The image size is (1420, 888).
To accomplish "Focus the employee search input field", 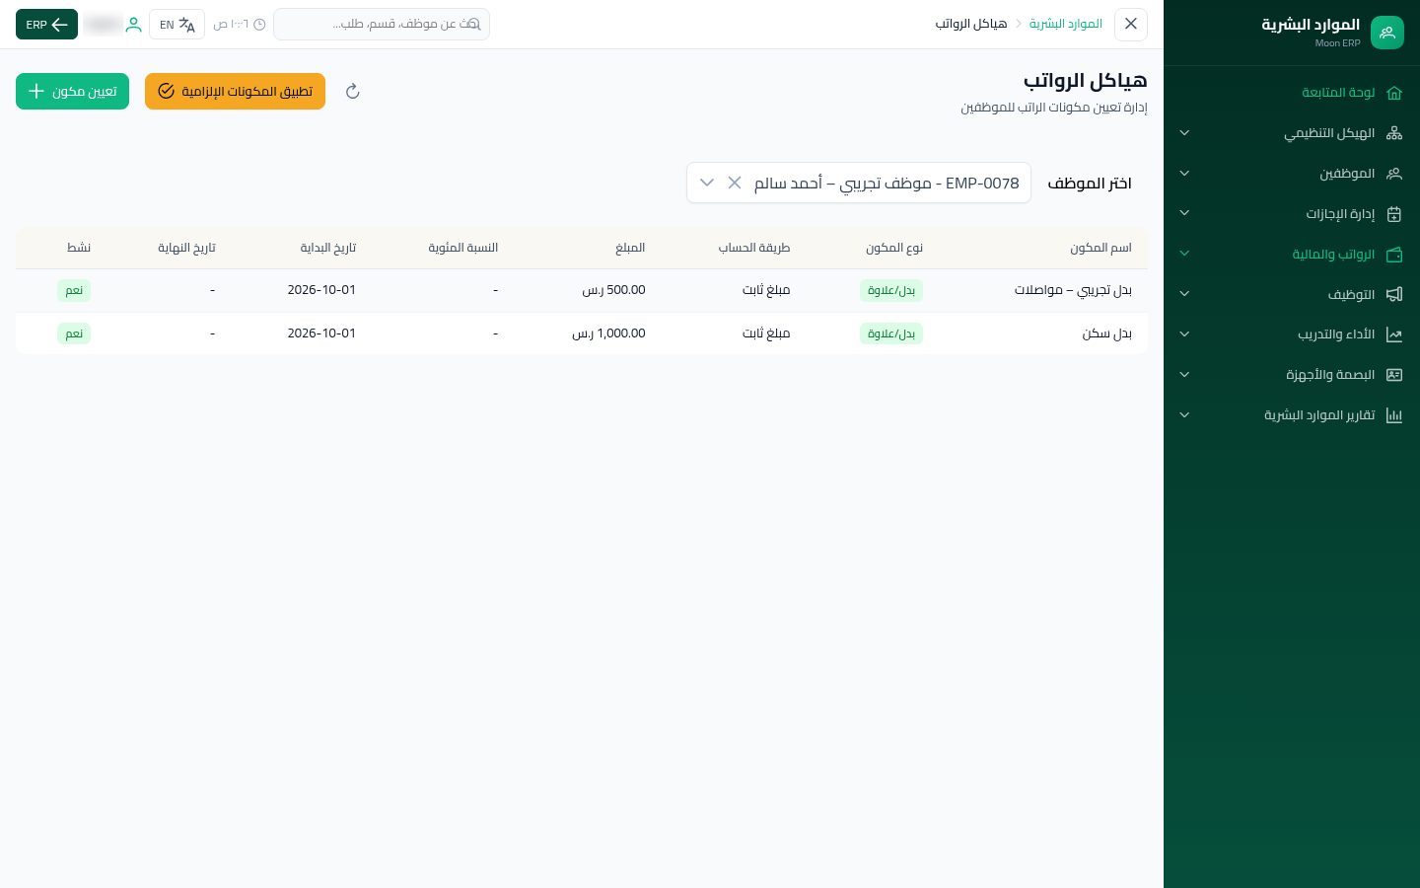I will [x=382, y=24].
